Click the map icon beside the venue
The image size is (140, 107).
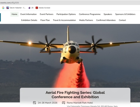(x=64, y=103)
